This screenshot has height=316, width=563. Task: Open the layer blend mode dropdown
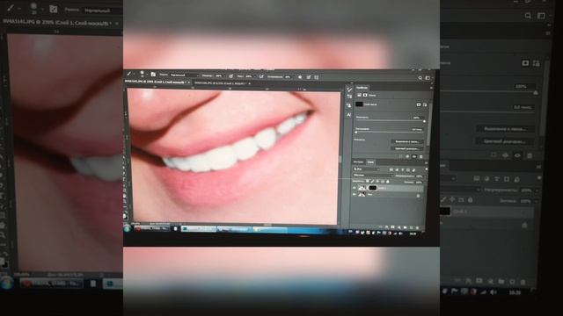(x=373, y=176)
